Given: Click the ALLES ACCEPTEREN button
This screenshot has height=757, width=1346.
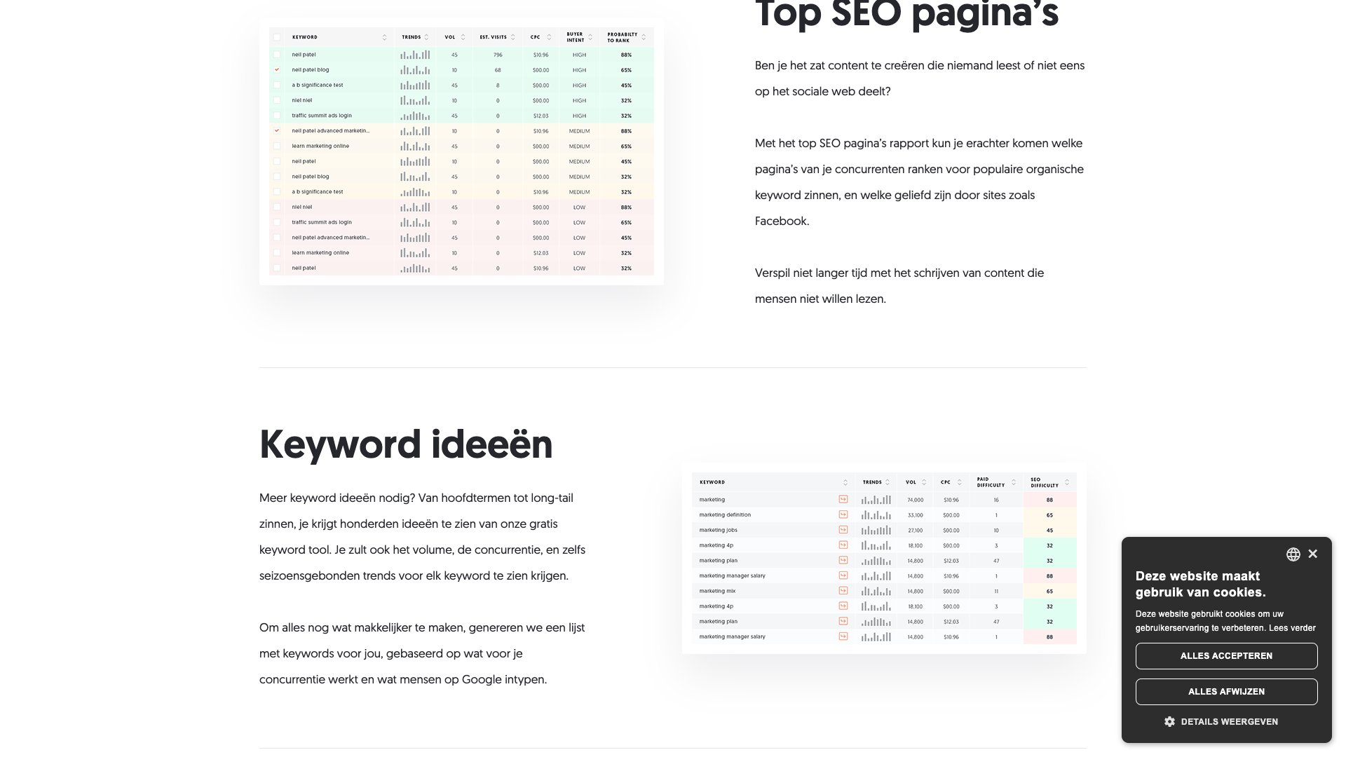Looking at the screenshot, I should [1226, 656].
